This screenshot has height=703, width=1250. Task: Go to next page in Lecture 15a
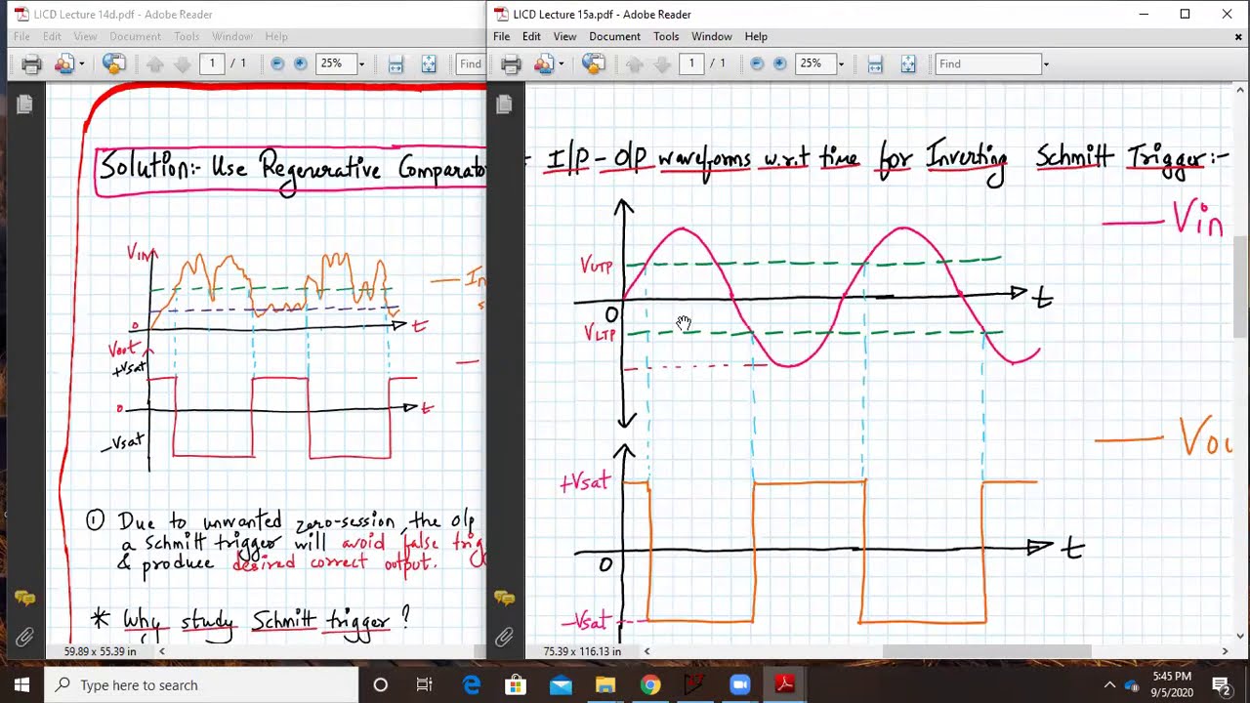[x=661, y=64]
